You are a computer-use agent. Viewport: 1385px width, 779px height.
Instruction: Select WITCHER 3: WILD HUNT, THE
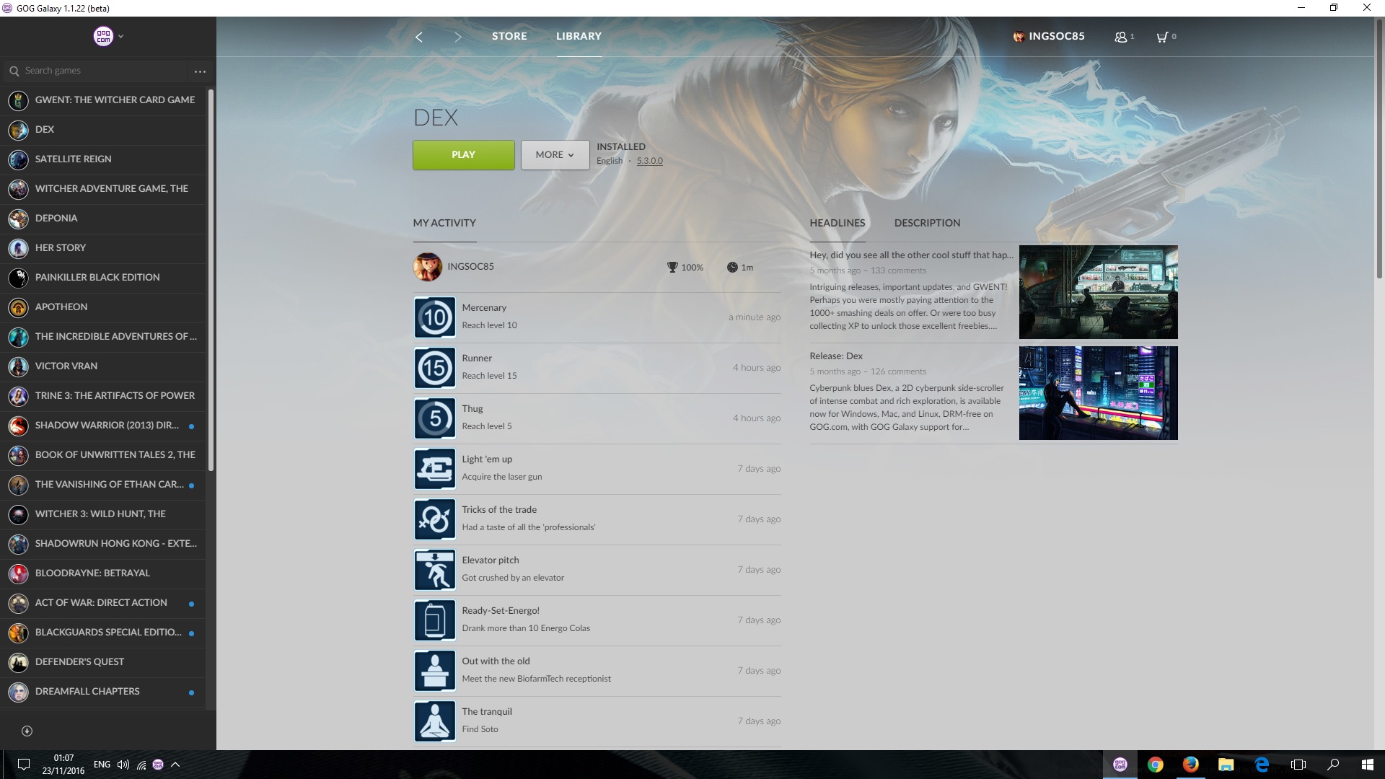click(x=104, y=514)
